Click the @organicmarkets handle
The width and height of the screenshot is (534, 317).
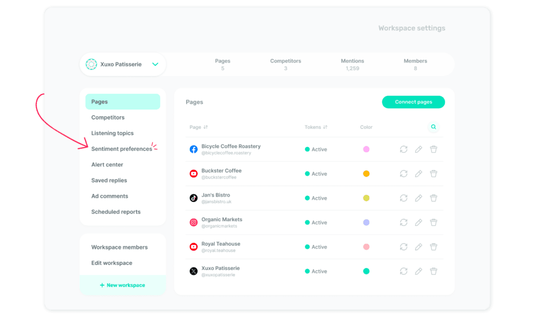tap(219, 226)
